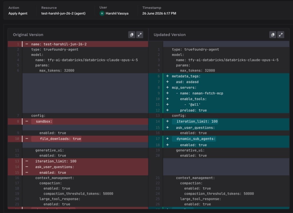
Task: Click large_tool_response: in Original Version
Action: pos(60,199)
